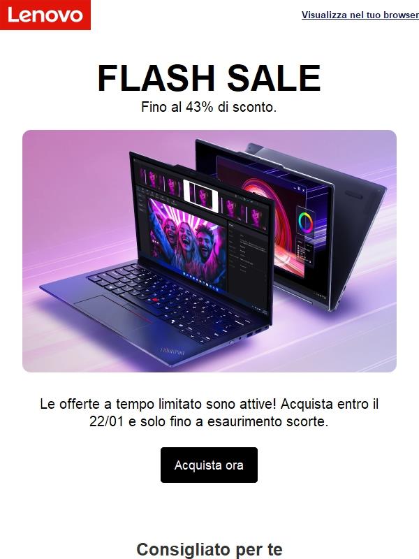This screenshot has width=419, height=559.
Task: Click the limited-time offers paragraph text
Action: [209, 413]
